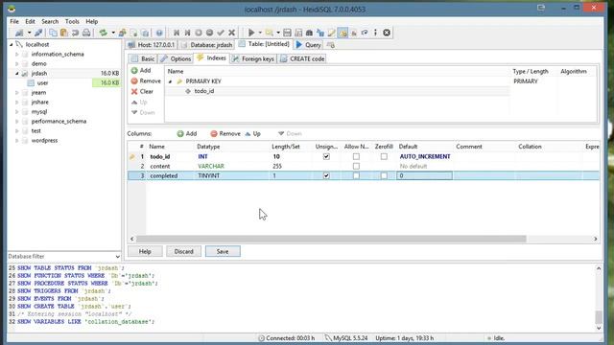
Task: Click Add in the Columns toolbar
Action: (x=187, y=134)
